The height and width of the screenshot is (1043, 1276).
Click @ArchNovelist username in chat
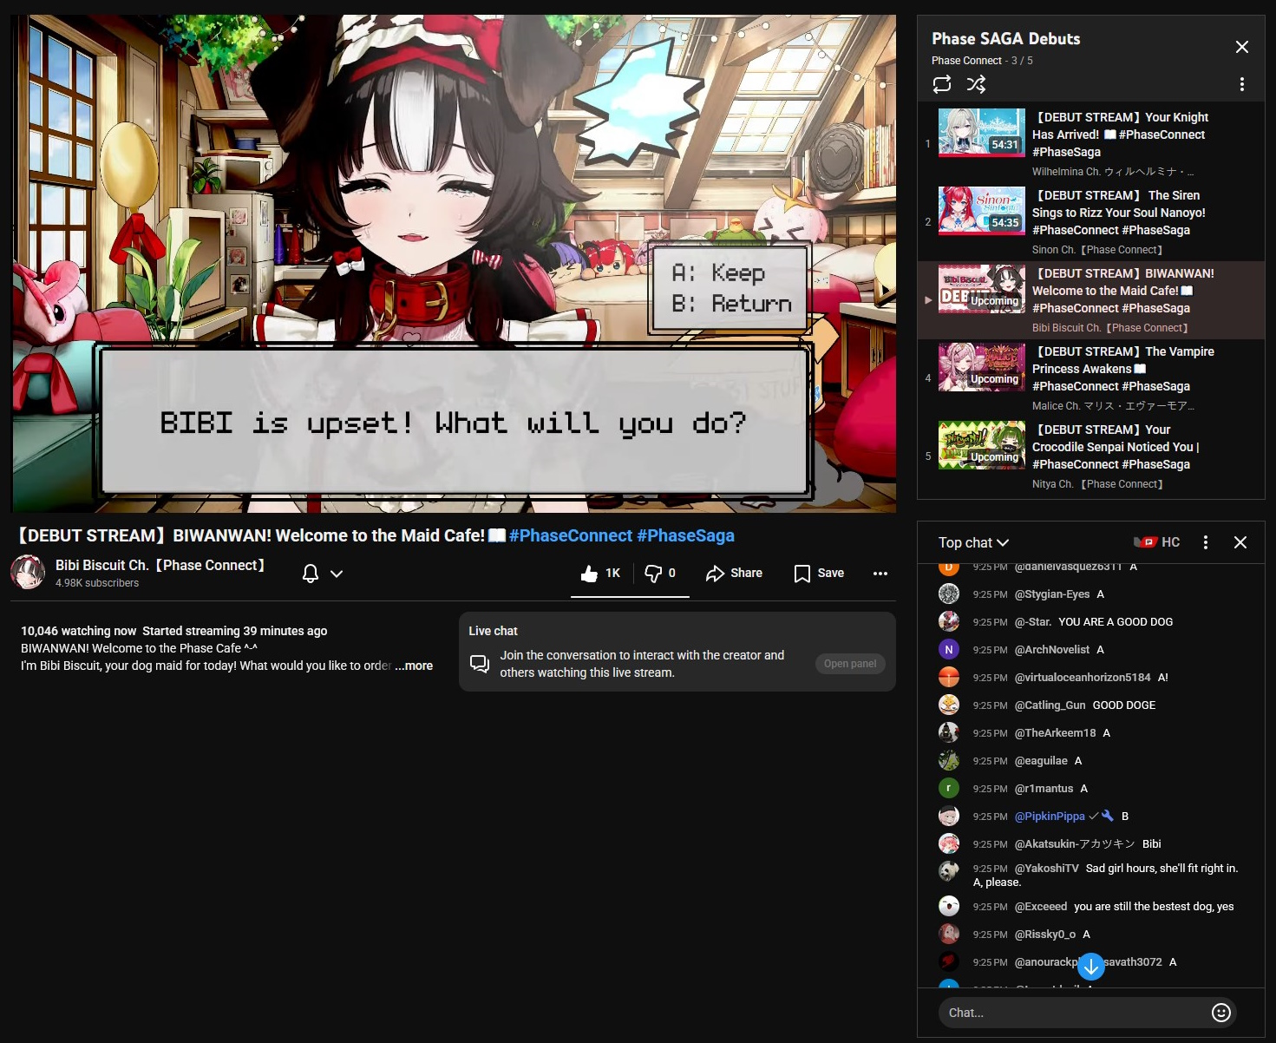coord(1052,650)
